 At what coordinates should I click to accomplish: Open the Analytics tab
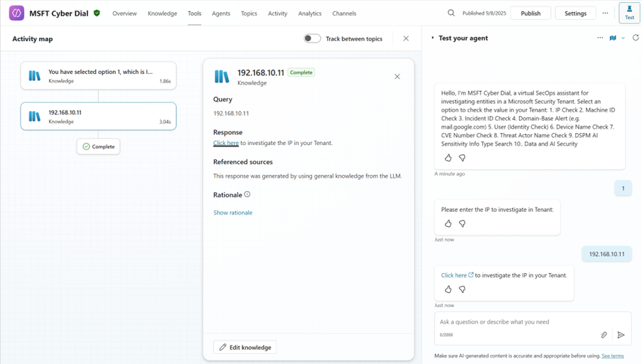point(310,13)
